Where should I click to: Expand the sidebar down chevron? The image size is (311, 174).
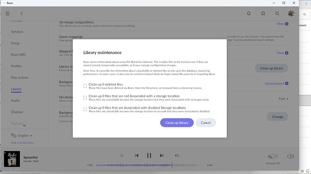[24, 125]
